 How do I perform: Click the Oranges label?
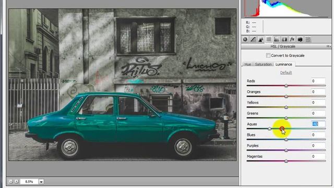coord(254,92)
